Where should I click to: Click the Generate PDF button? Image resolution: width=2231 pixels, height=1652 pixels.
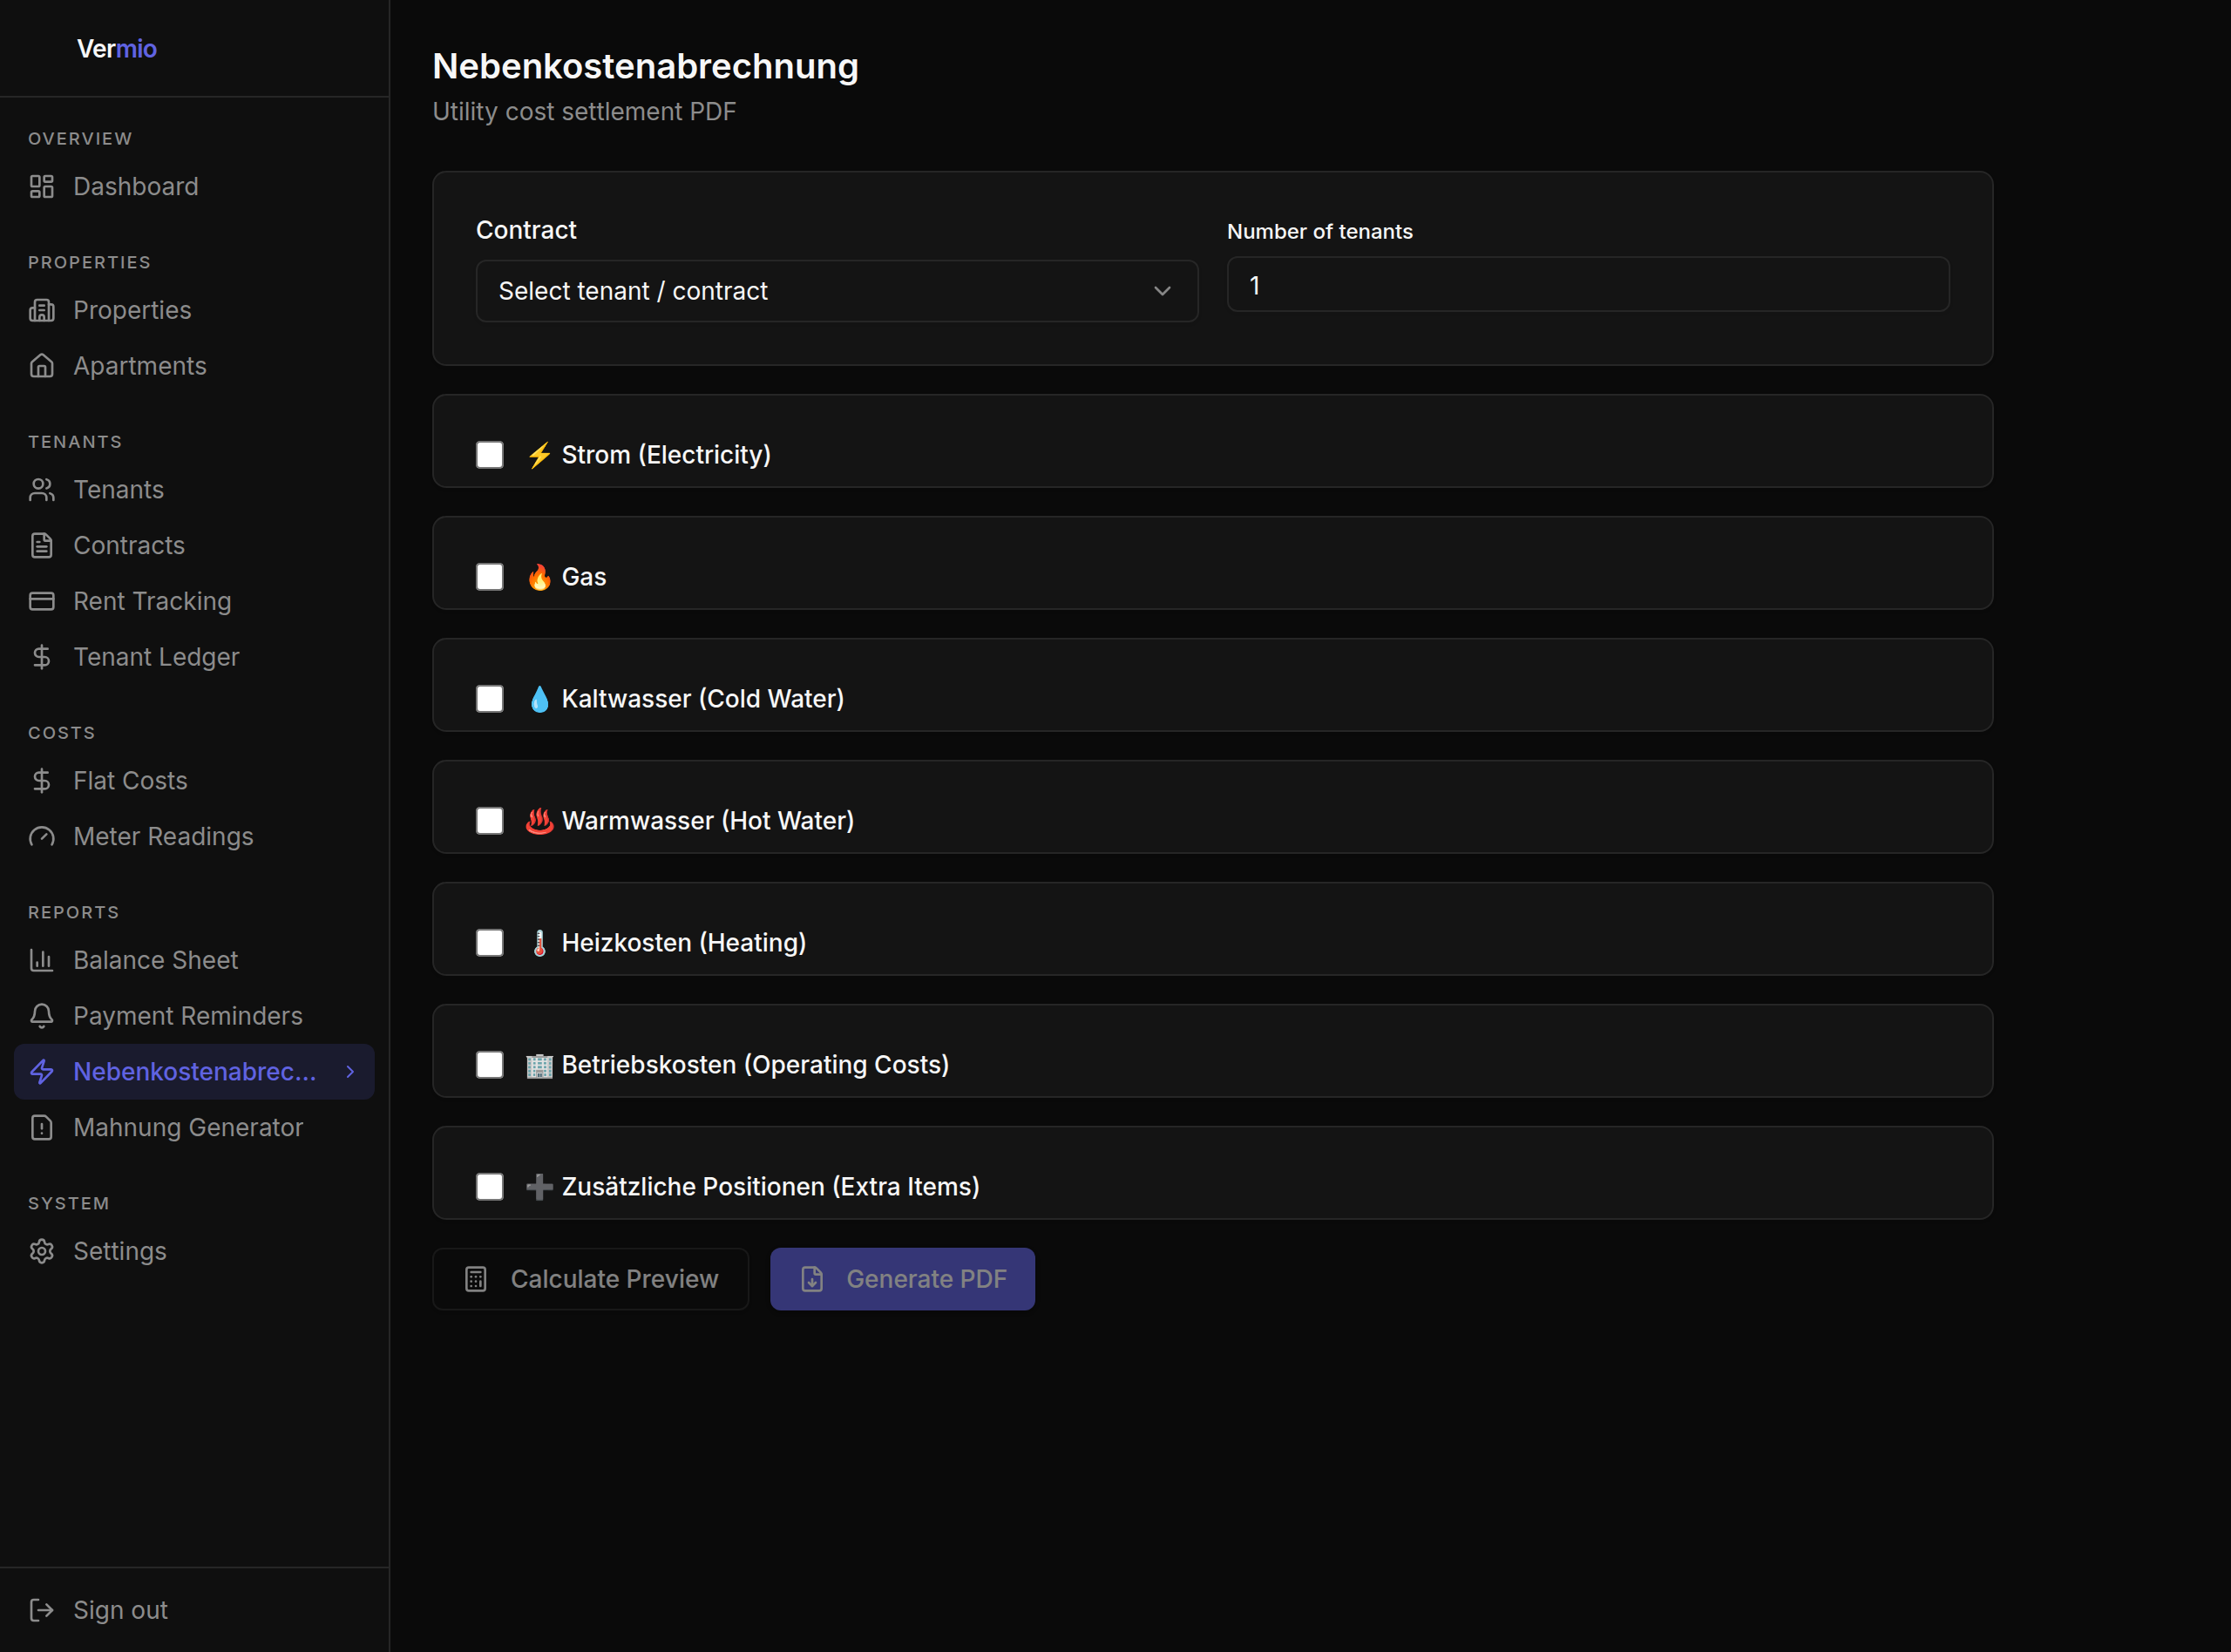click(x=902, y=1279)
